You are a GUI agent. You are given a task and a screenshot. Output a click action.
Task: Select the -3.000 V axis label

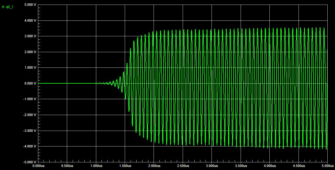pyautogui.click(x=30, y=131)
